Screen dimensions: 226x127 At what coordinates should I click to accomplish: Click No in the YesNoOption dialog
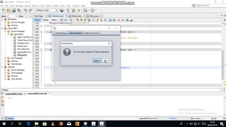105,61
